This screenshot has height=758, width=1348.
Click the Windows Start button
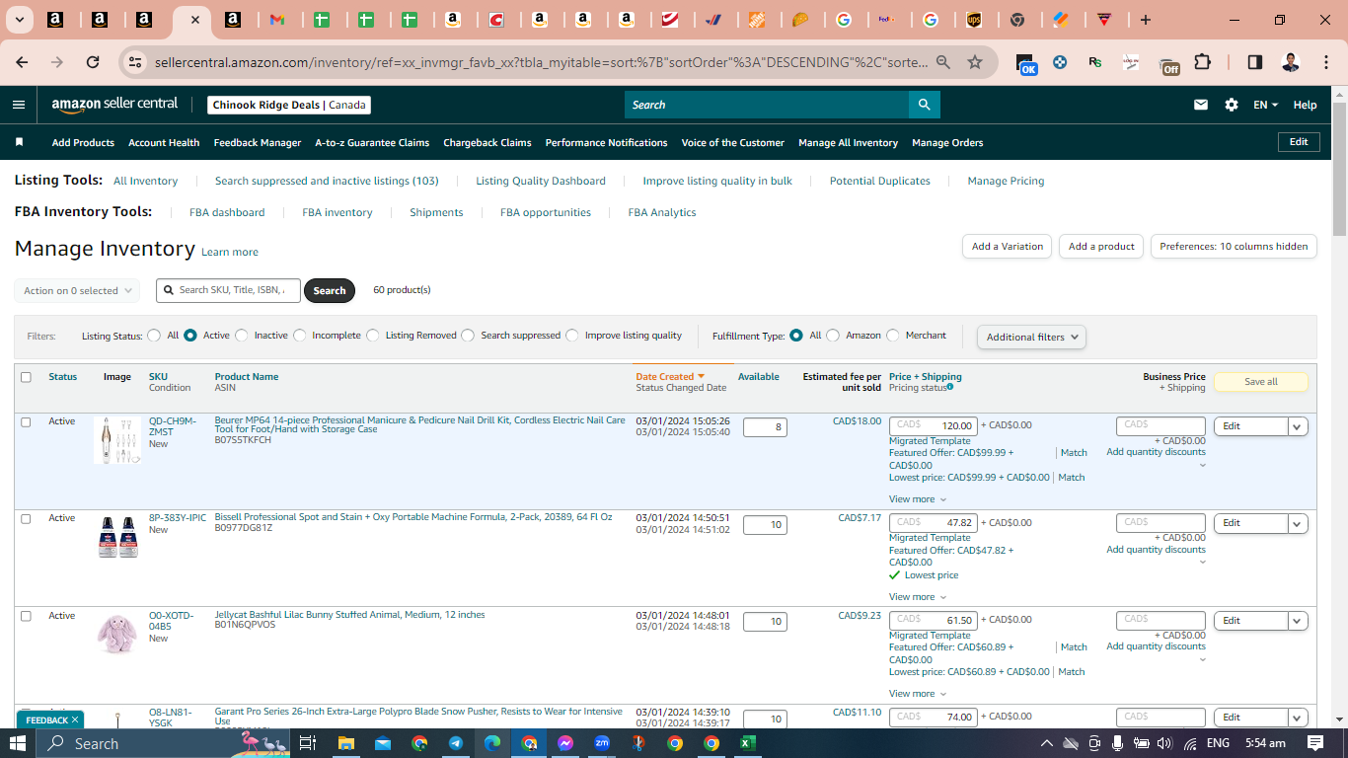click(x=19, y=743)
